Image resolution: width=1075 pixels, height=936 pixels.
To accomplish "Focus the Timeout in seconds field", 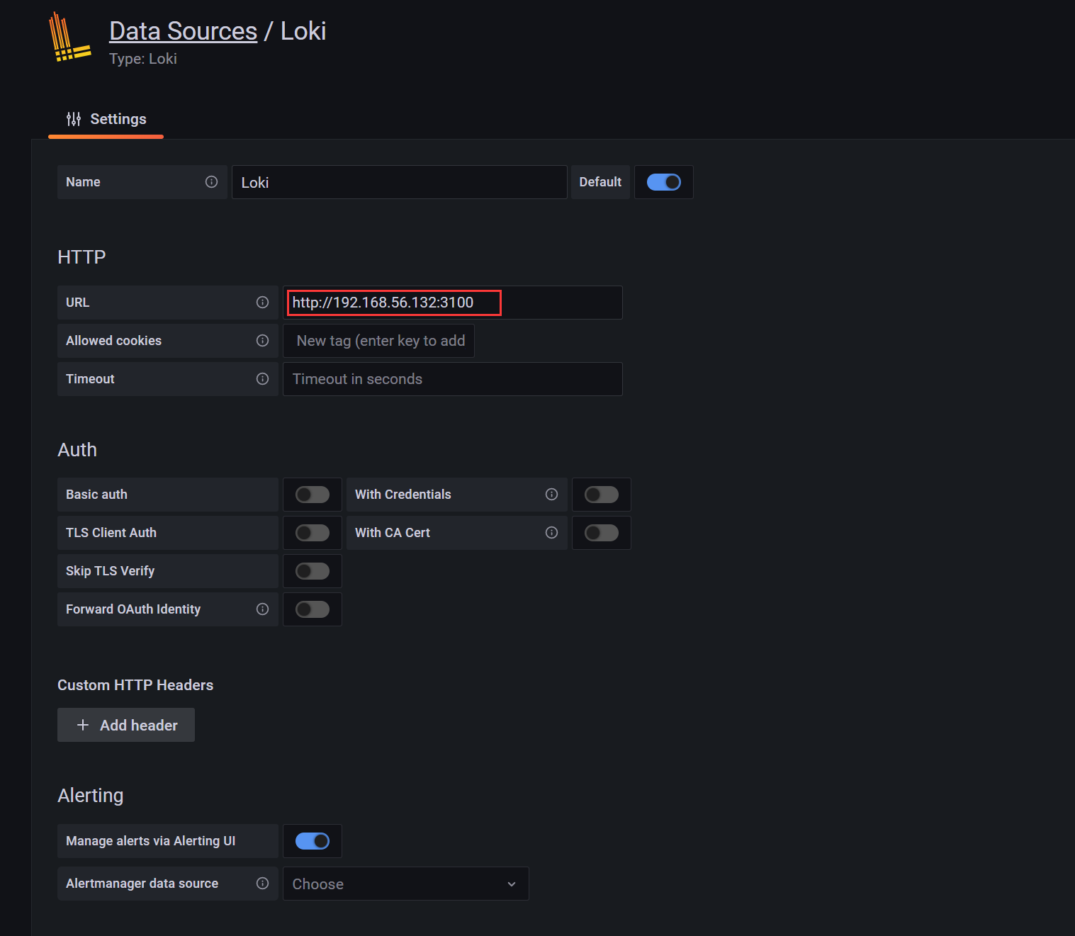I will pos(452,378).
